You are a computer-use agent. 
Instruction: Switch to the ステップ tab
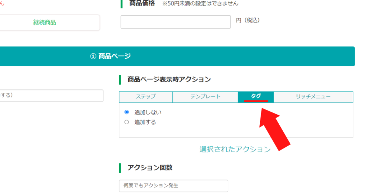[x=146, y=97]
